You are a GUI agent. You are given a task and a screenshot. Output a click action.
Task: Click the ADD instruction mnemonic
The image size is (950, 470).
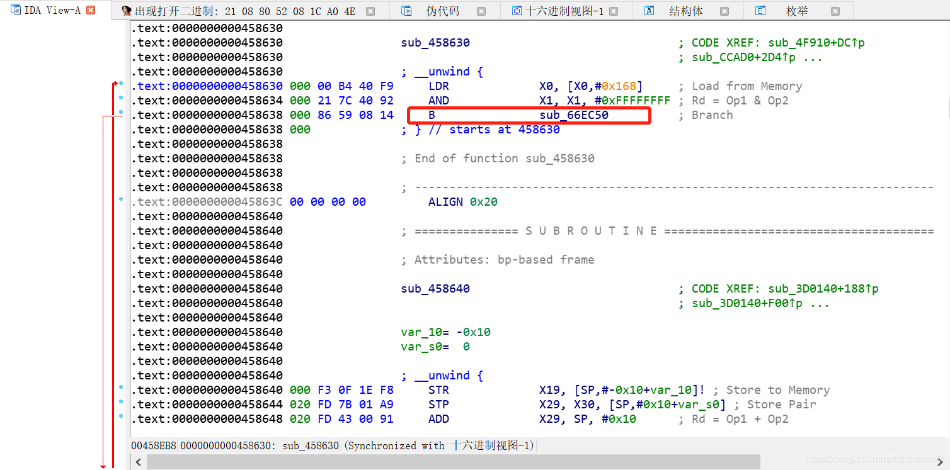tap(438, 419)
